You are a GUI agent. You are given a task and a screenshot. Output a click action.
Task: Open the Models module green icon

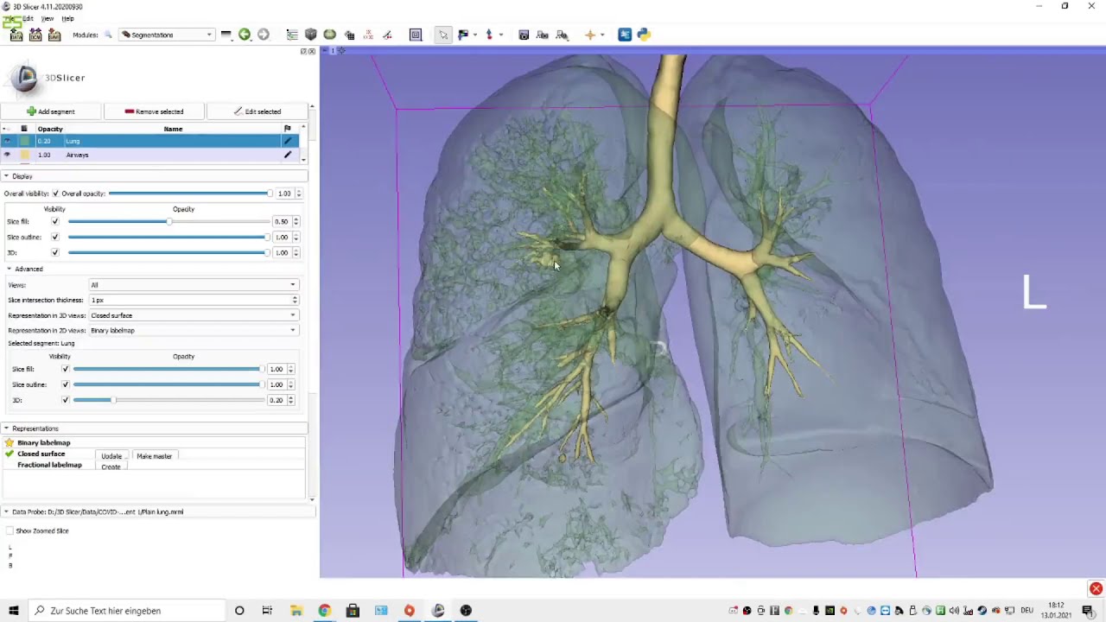[330, 35]
